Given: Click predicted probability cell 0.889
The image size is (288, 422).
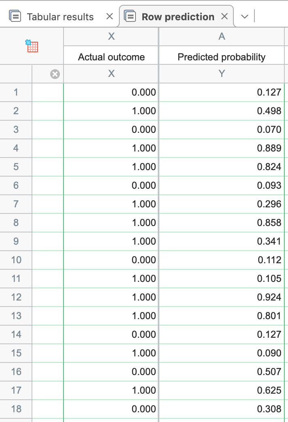Looking at the screenshot, I should click(222, 148).
